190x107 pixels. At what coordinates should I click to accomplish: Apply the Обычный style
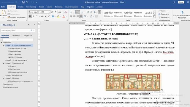click(x=118, y=14)
